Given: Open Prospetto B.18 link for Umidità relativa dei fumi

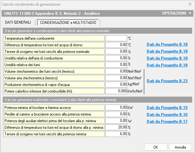Looking at the screenshot, I should point(167,65).
